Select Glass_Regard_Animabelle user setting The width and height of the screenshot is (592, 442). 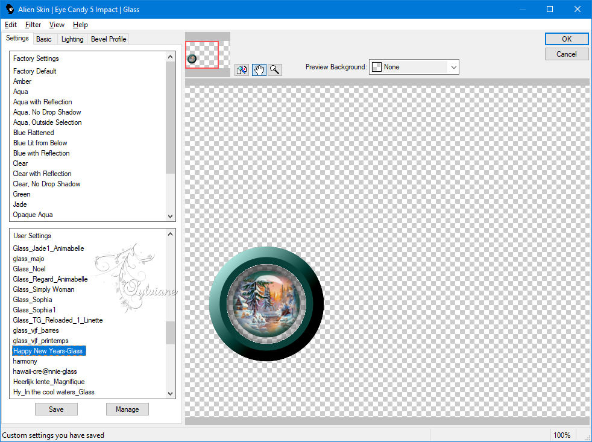pos(50,279)
